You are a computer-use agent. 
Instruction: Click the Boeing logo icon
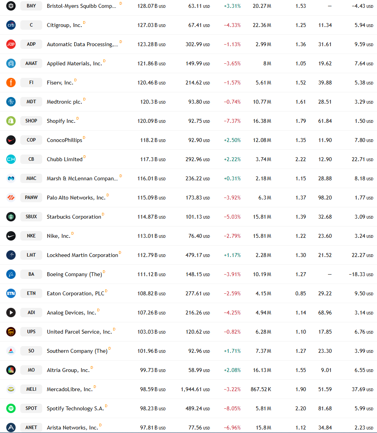11,274
